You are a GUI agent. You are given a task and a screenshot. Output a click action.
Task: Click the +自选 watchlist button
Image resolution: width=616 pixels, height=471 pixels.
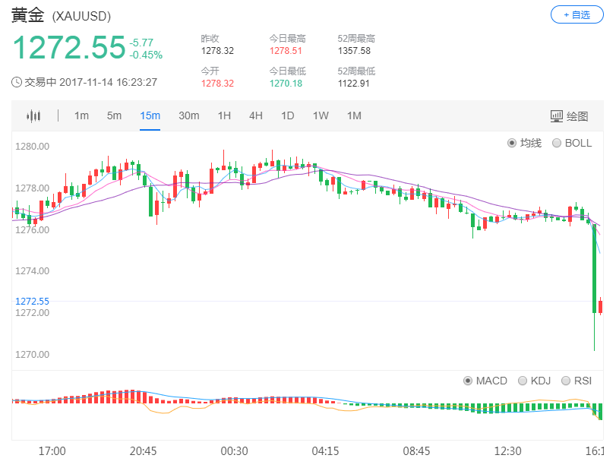point(577,14)
